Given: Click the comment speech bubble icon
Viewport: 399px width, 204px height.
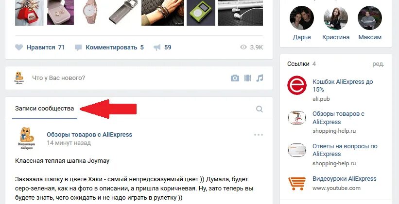Looking at the screenshot, I should point(78,47).
